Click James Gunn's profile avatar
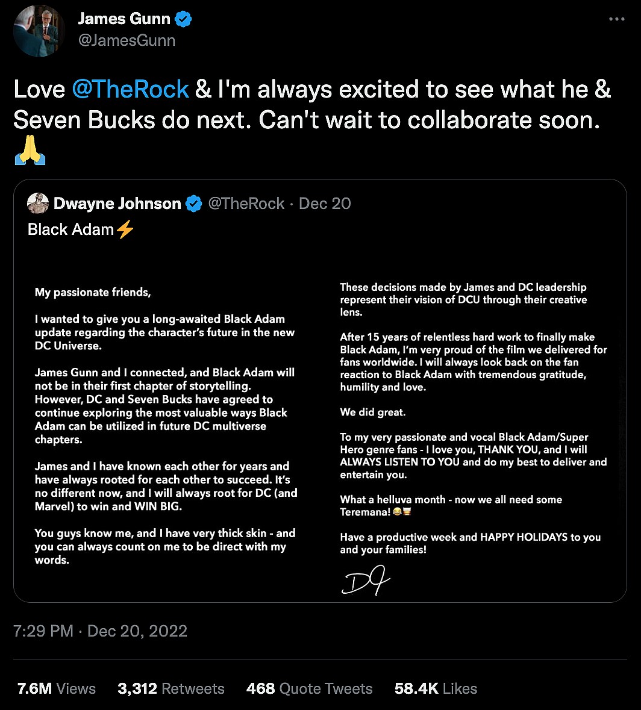This screenshot has height=710, width=641. click(x=39, y=30)
